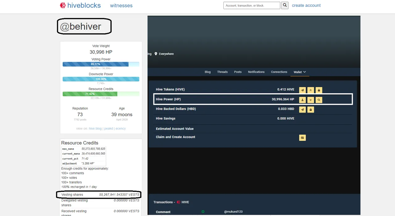Viewport: 395px width, 216px height.
Task: Click the Downvote Power 100.00% bar
Action: [101, 79]
